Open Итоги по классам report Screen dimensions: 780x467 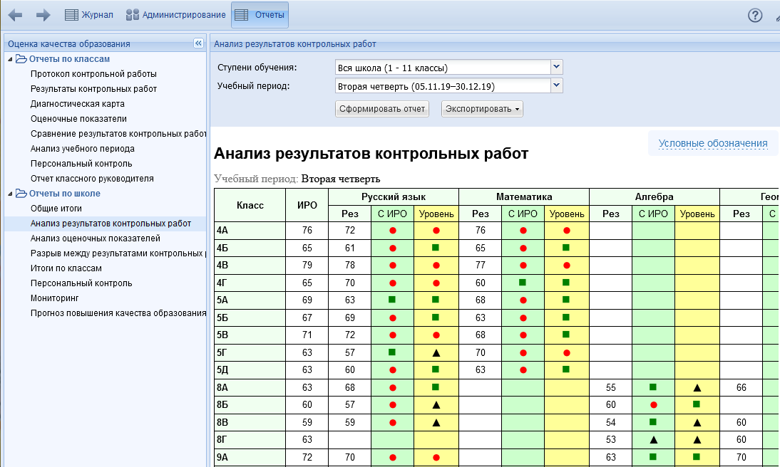tap(66, 268)
